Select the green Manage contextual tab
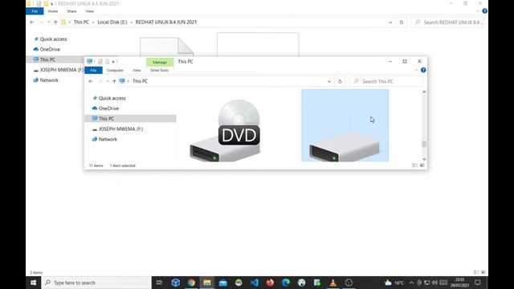 coord(160,62)
